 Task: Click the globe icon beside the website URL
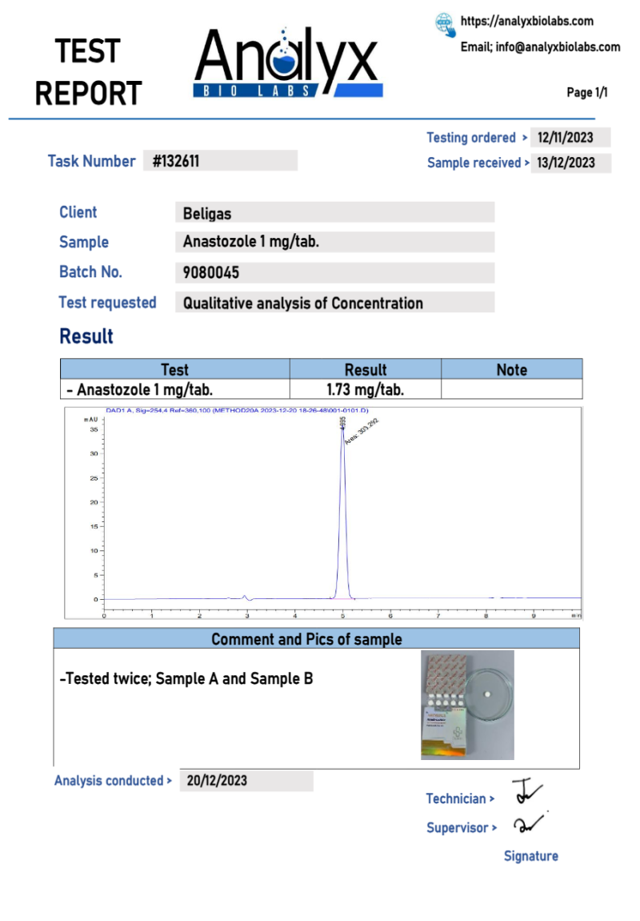pos(445,23)
